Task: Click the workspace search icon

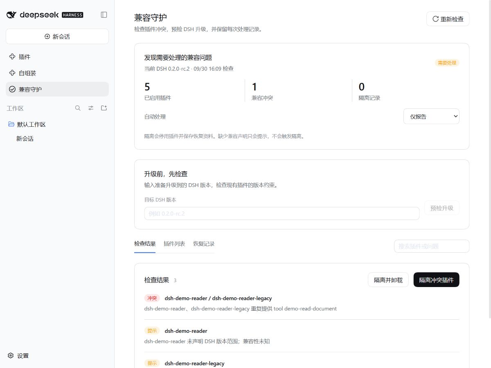Action: (x=78, y=108)
